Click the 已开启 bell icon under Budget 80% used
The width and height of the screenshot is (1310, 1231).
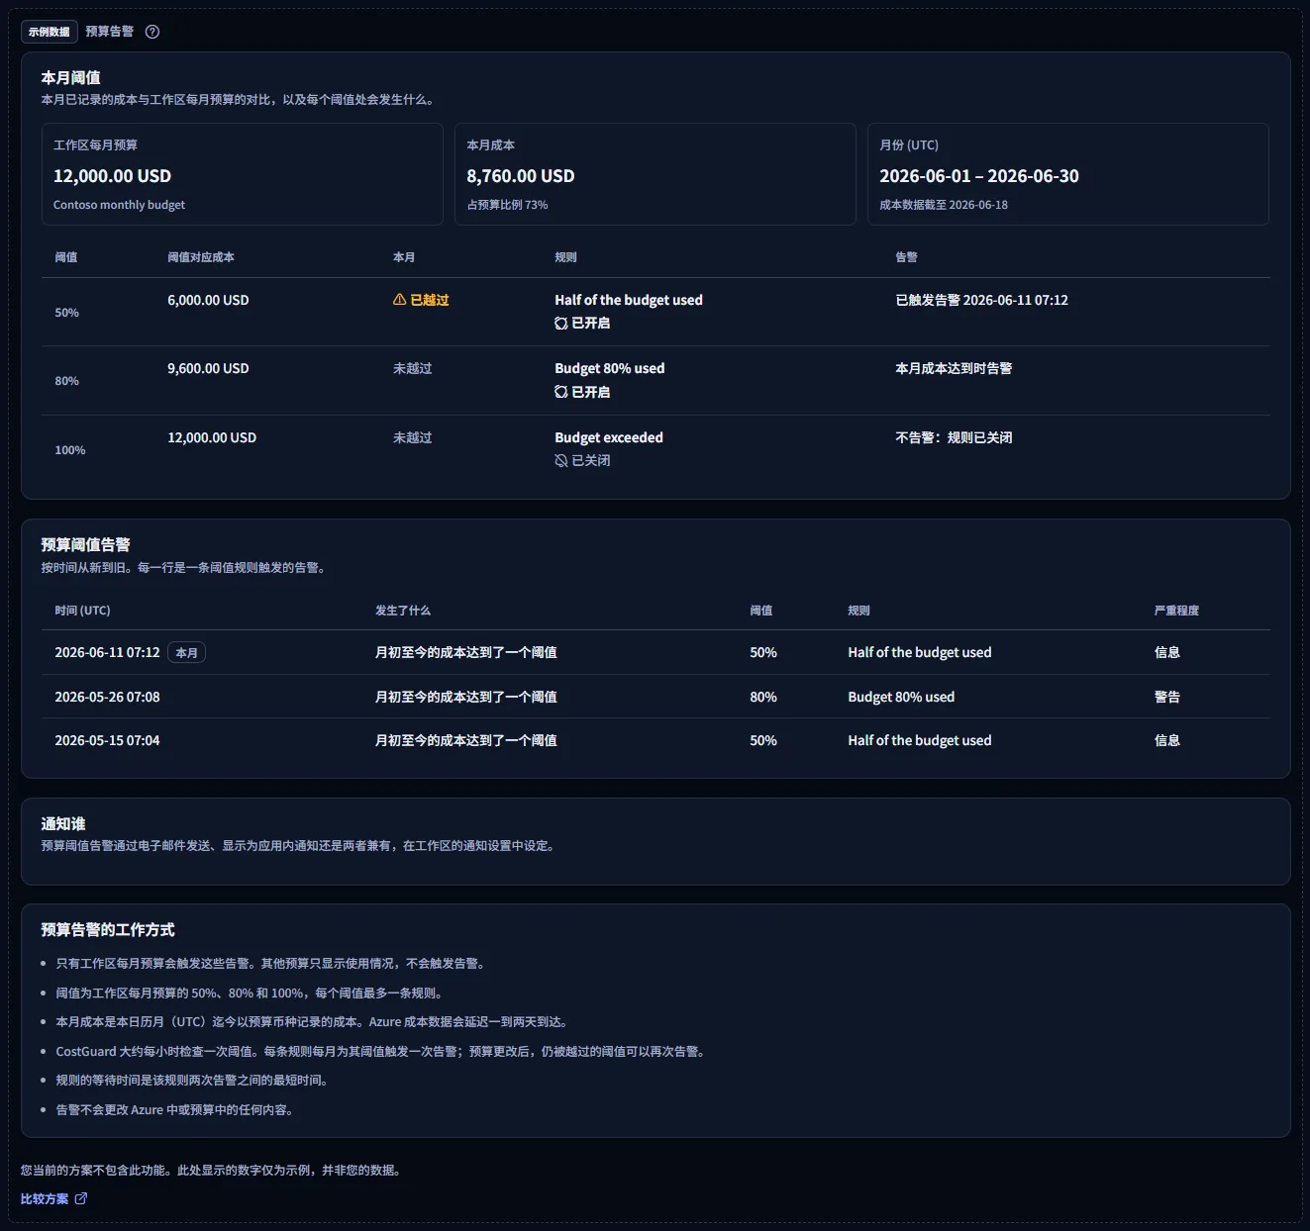point(561,392)
